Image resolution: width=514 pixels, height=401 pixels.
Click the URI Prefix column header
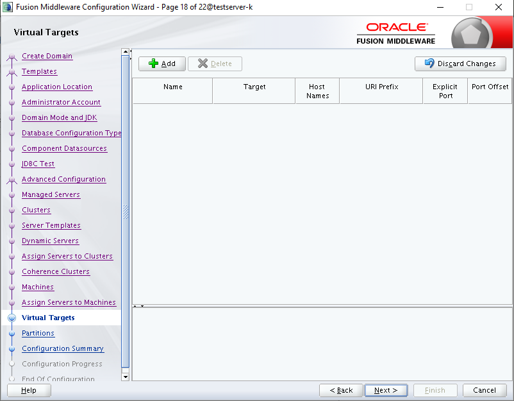381,91
